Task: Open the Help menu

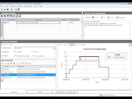Action: tap(41, 6)
